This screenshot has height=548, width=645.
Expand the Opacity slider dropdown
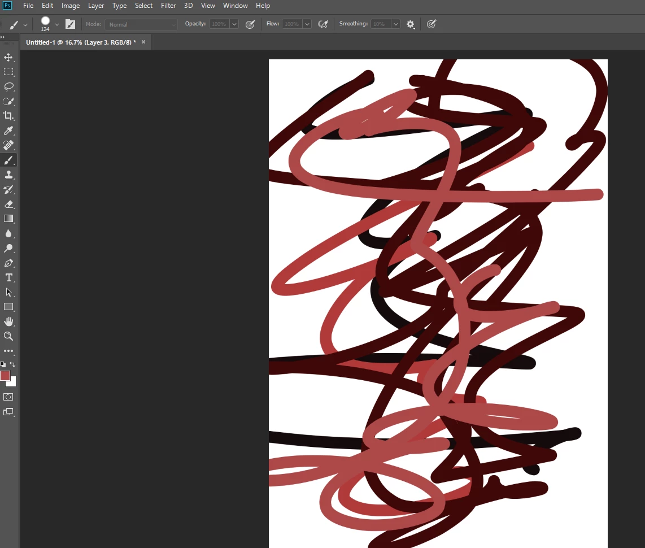point(234,24)
